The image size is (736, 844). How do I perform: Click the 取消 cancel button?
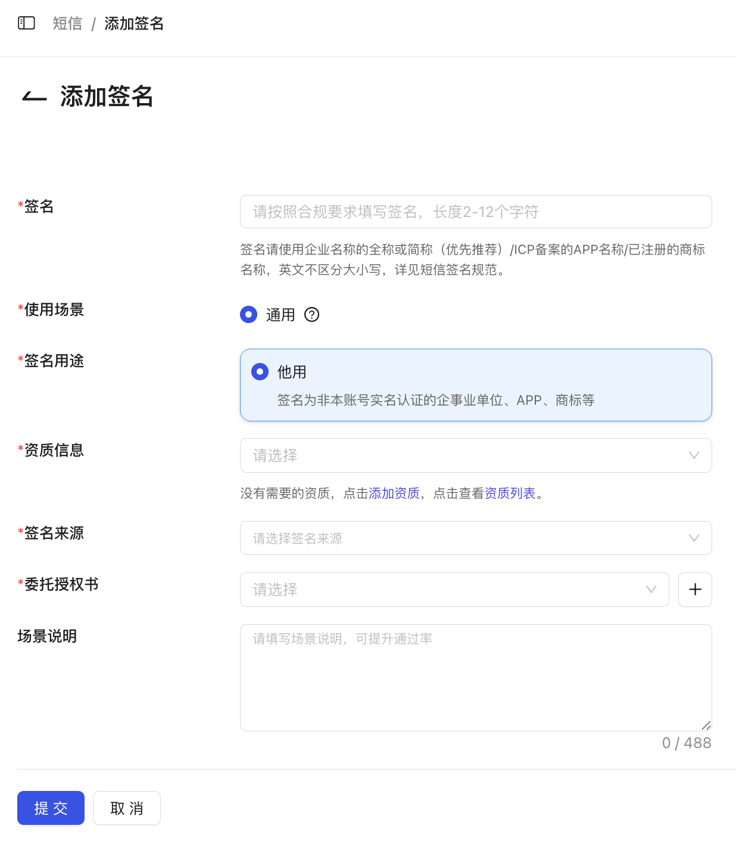126,808
